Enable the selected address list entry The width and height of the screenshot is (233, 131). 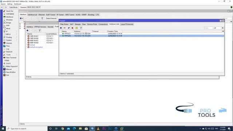coord(69,28)
